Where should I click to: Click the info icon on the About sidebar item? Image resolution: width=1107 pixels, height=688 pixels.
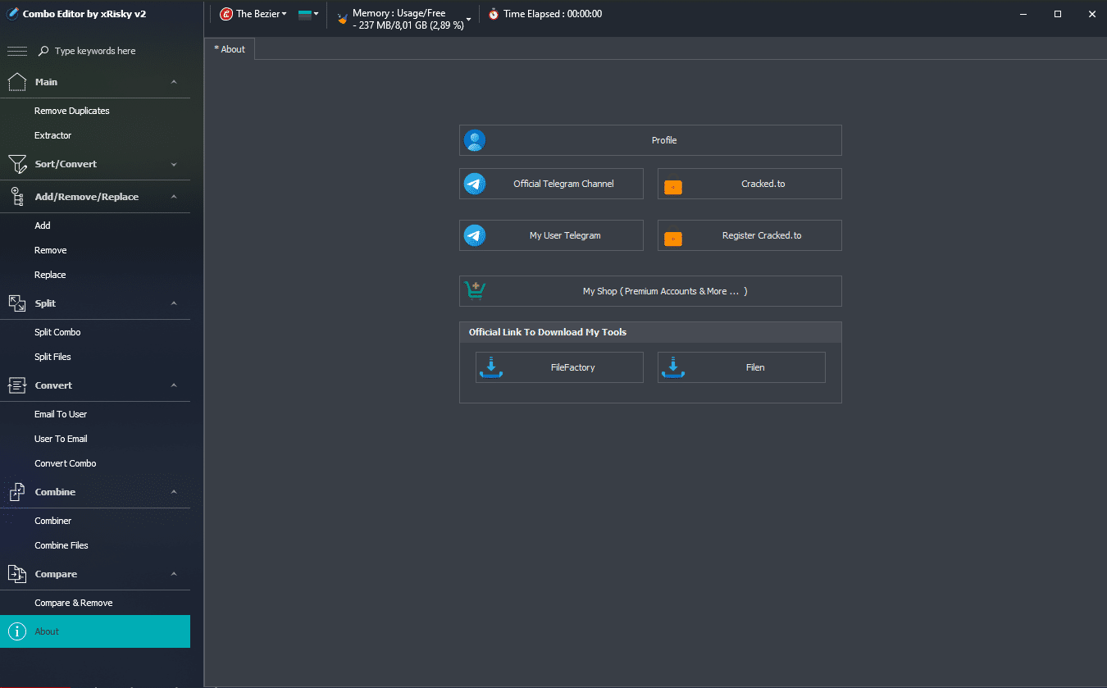click(17, 631)
